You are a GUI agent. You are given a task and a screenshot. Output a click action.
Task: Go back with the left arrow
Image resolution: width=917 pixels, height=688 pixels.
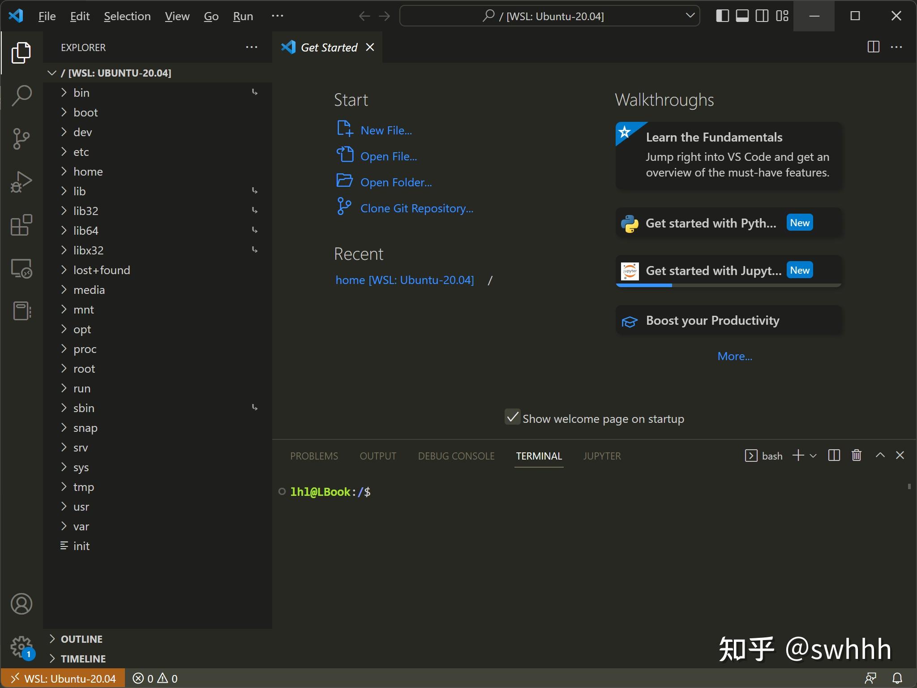[364, 16]
